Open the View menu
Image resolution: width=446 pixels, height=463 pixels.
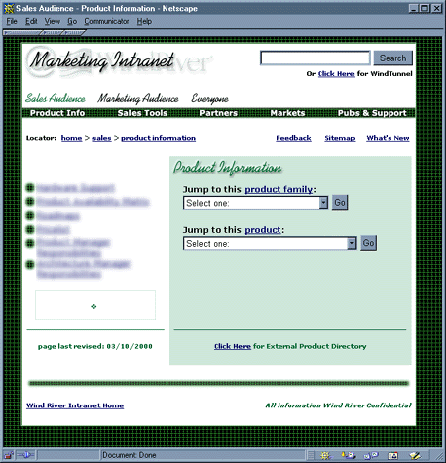(53, 21)
